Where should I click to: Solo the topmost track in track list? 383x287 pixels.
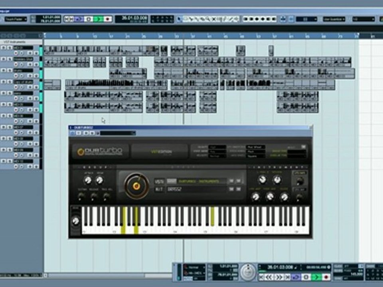(x=10, y=47)
